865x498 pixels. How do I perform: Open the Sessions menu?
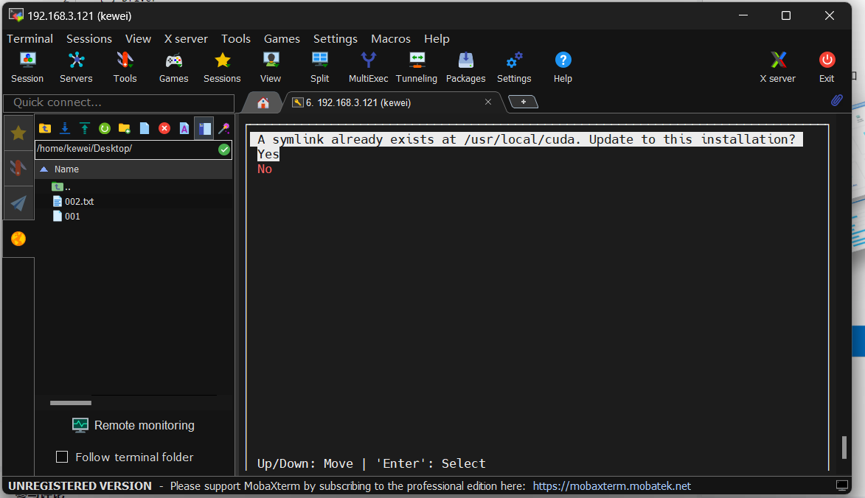pyautogui.click(x=89, y=38)
